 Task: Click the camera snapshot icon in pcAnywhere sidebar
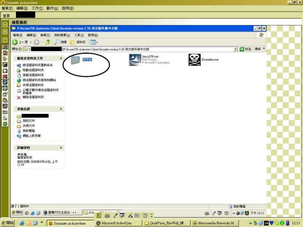pos(5,112)
